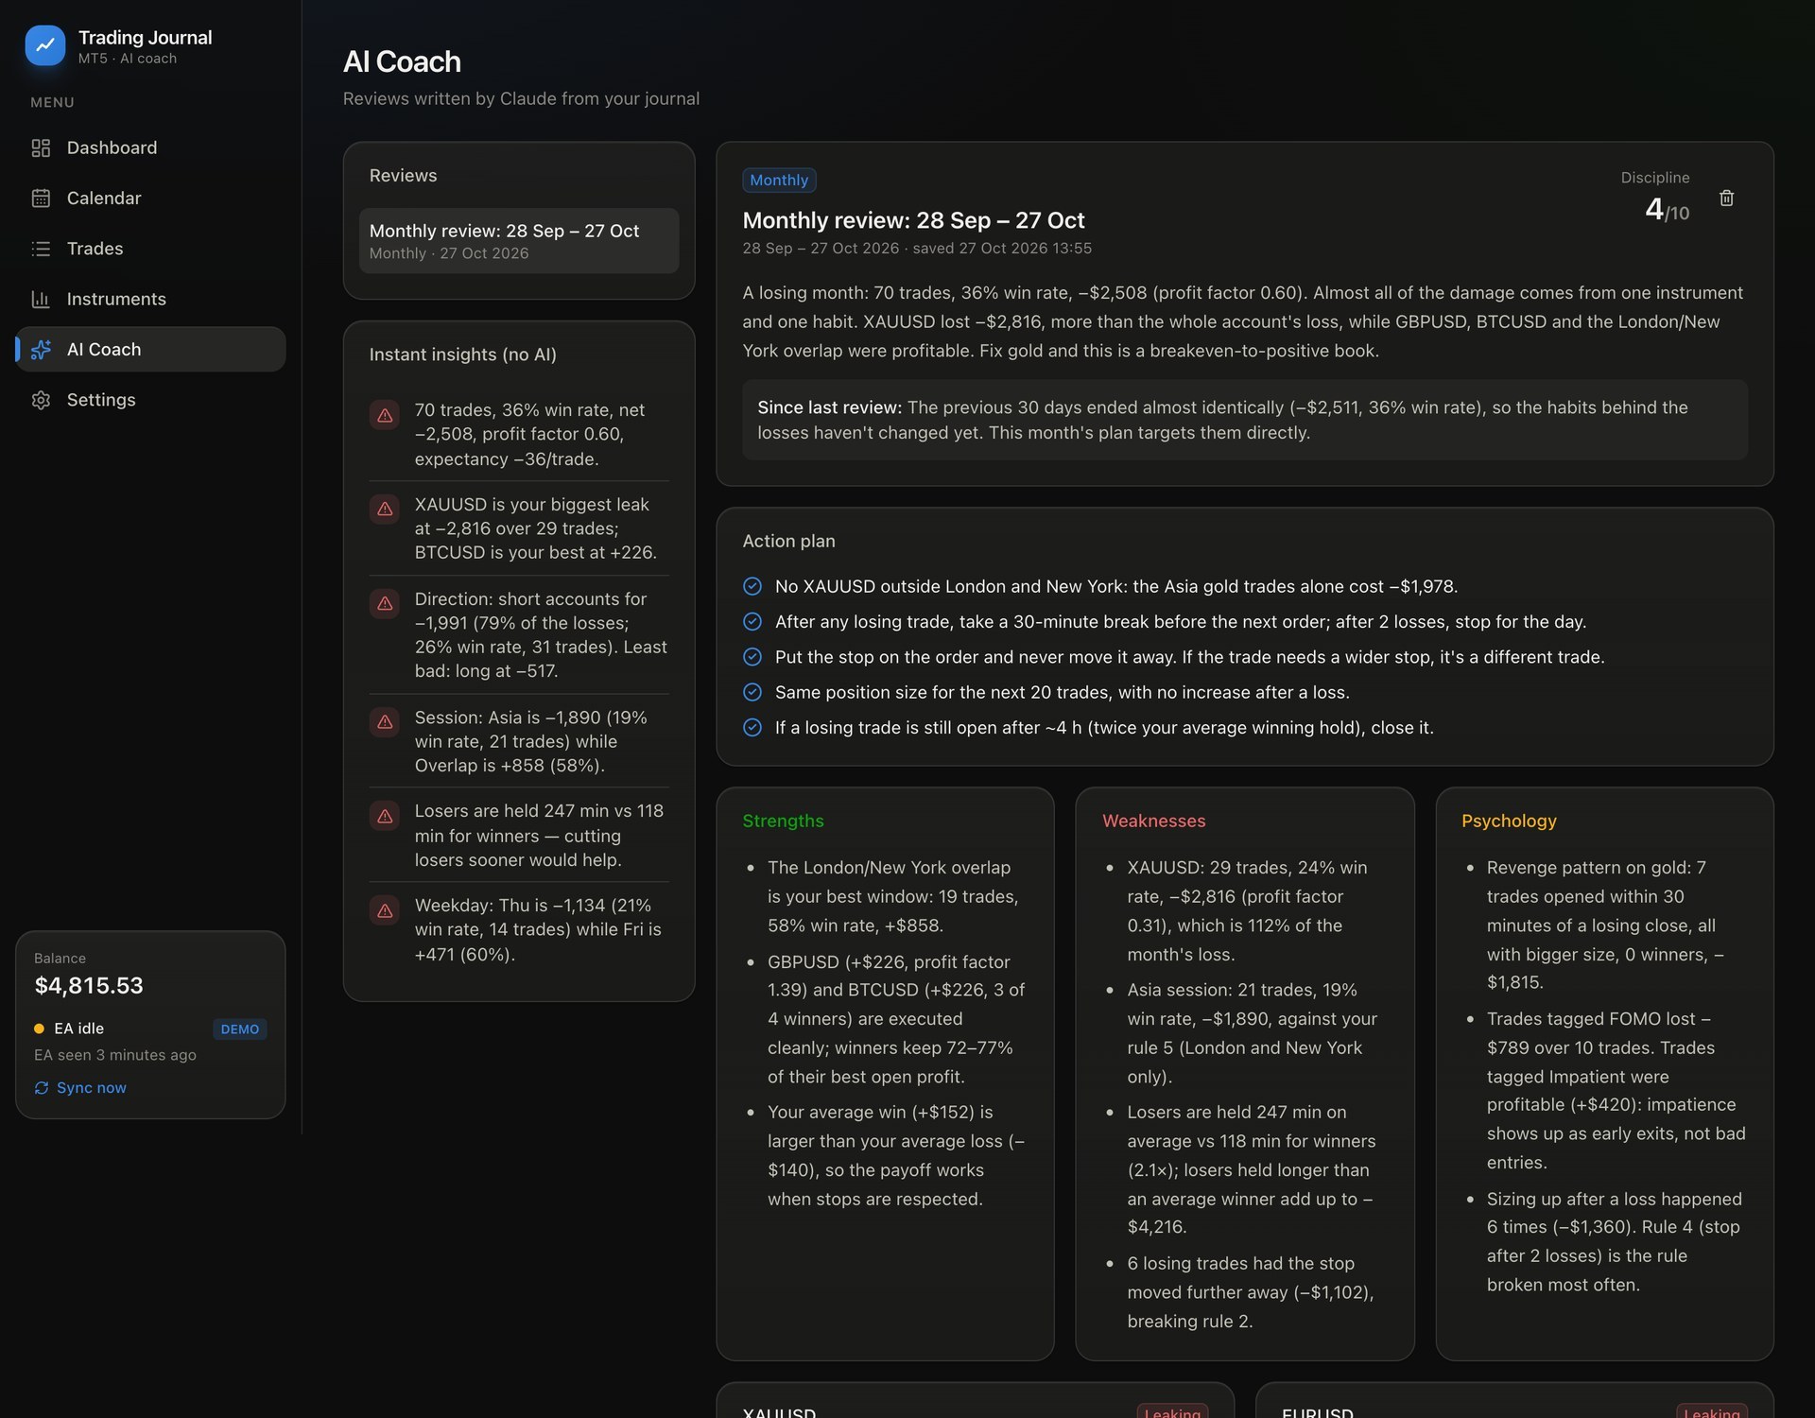This screenshot has height=1418, width=1815.
Task: Click the Trades list icon
Action: point(41,249)
